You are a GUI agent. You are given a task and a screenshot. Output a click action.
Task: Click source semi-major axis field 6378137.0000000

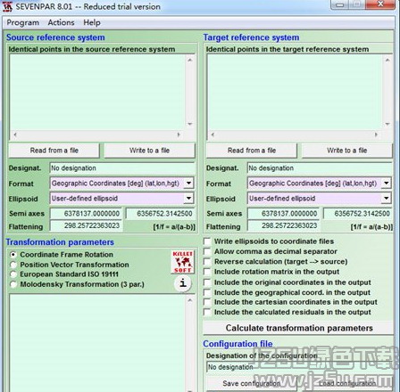[x=87, y=214]
